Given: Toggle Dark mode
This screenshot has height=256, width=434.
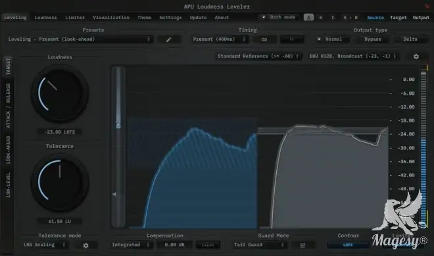Looking at the screenshot, I should (x=279, y=17).
